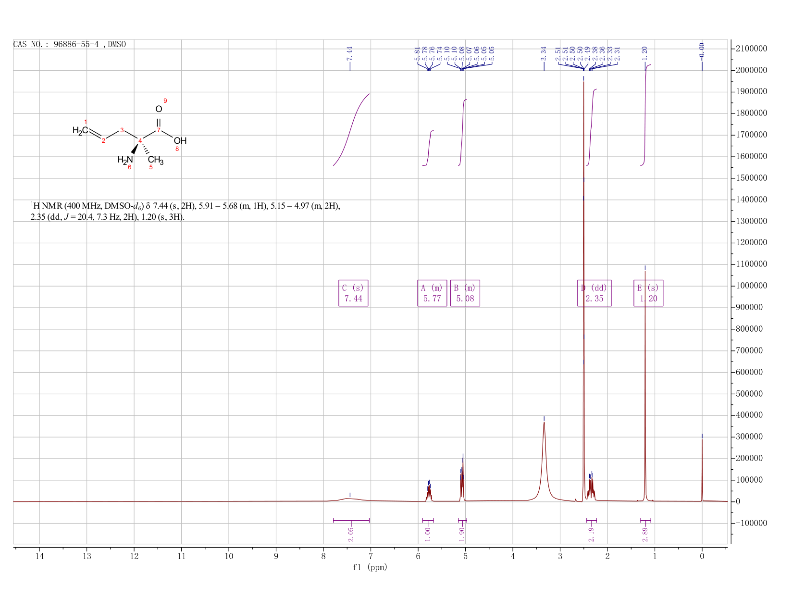Click the CH3 group in the structure
The height and width of the screenshot is (613, 793).
click(x=156, y=160)
